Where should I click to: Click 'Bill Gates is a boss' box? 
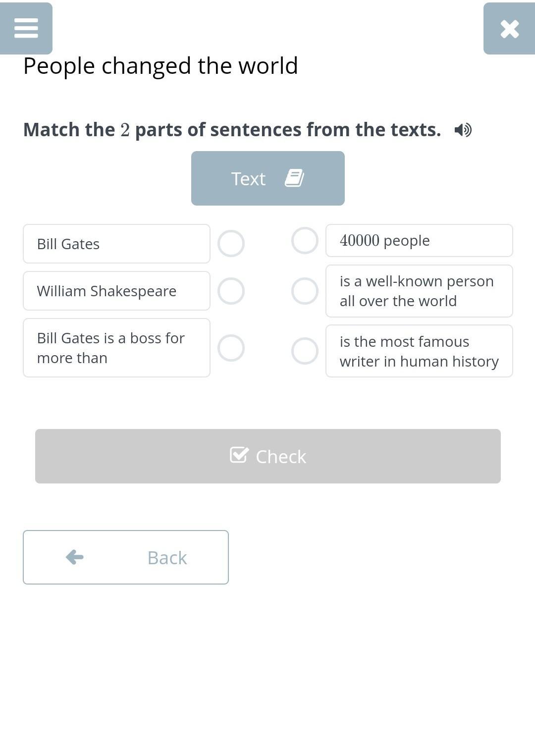click(x=116, y=348)
